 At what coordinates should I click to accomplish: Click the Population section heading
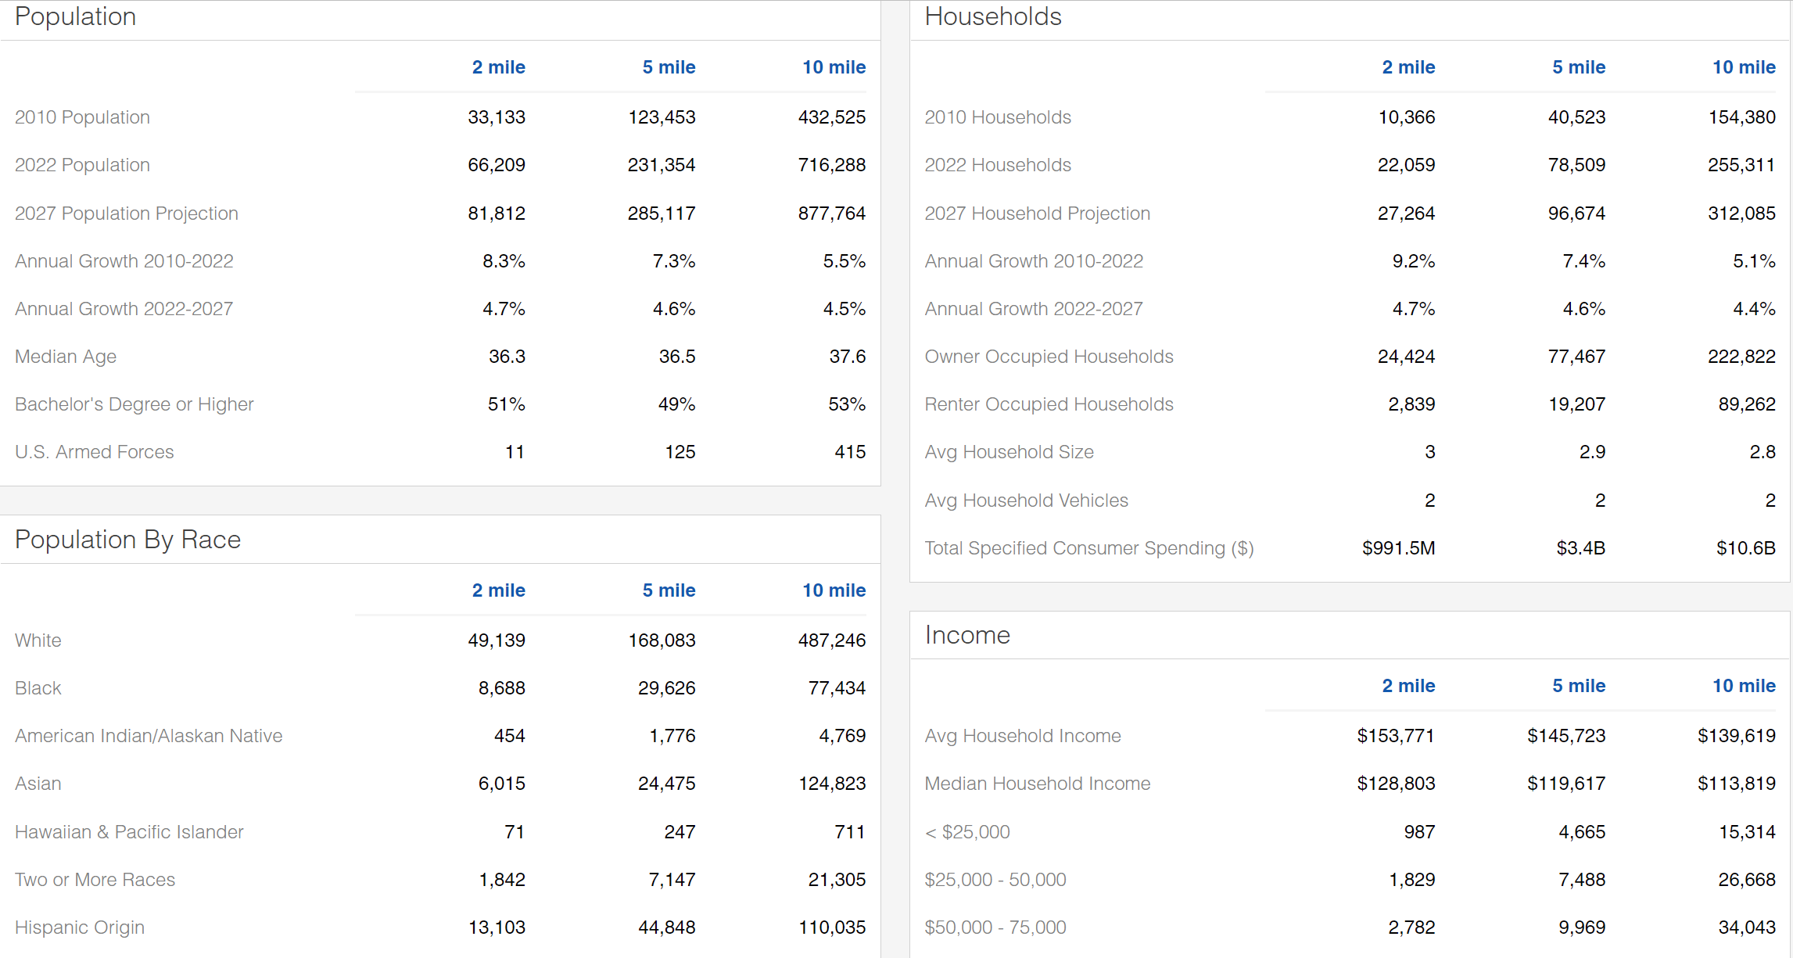[x=76, y=16]
